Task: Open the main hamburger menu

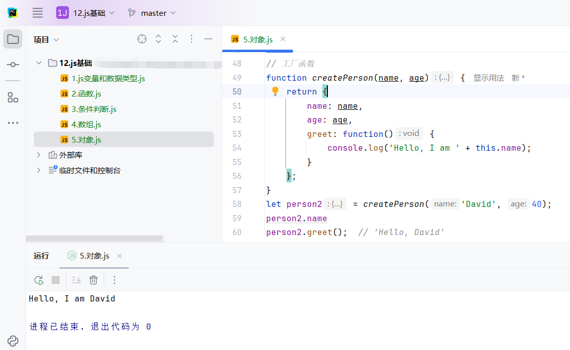Action: click(x=37, y=13)
